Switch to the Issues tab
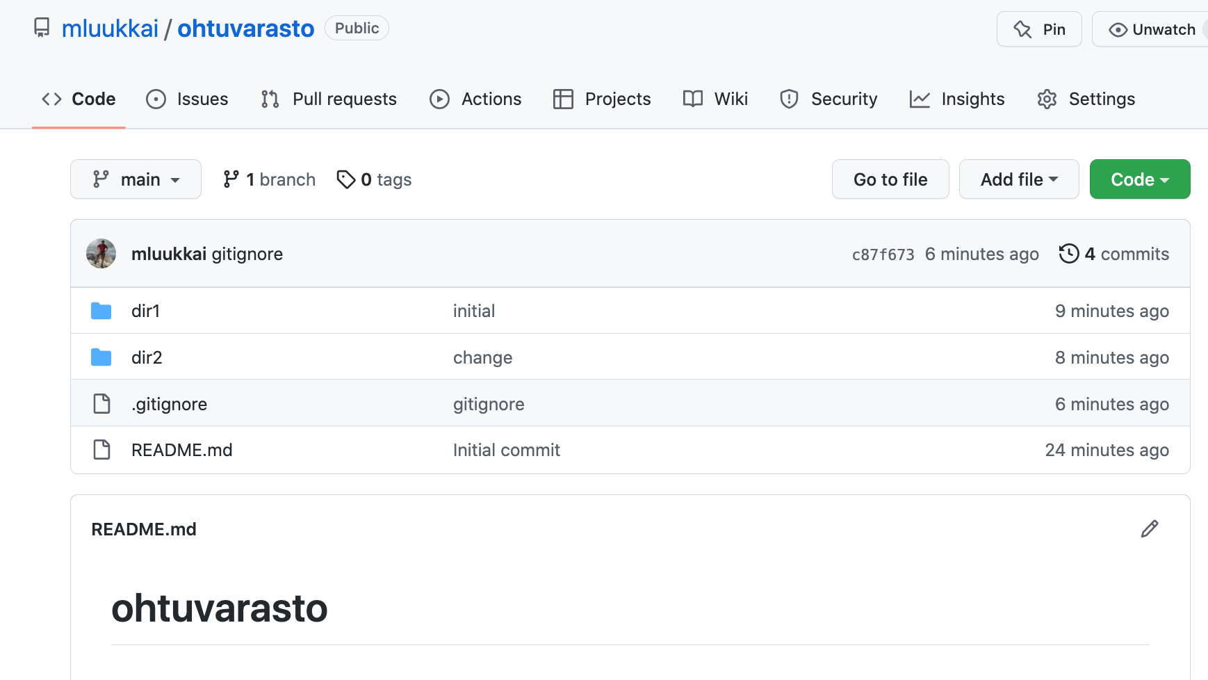The height and width of the screenshot is (680, 1208). pyautogui.click(x=187, y=99)
